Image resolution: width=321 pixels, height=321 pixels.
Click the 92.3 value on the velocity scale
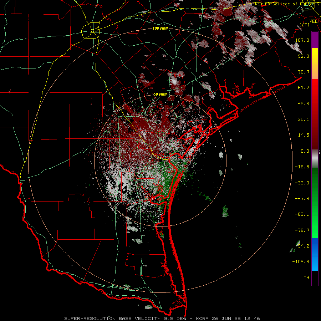(x=304, y=56)
